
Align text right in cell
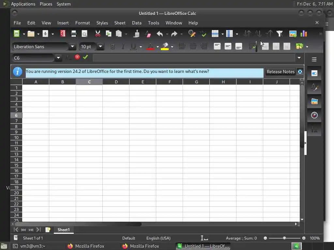pyautogui.click(x=204, y=46)
